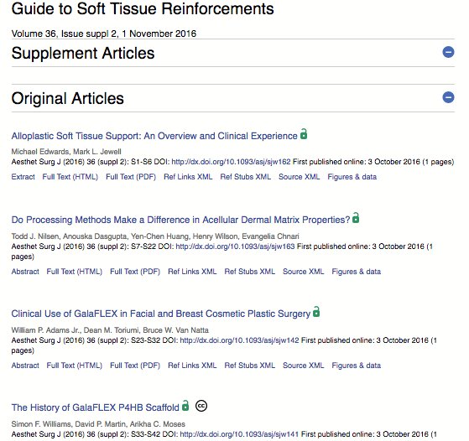
Task: Click open-access lock icon beside Processing Methods article
Action: click(x=356, y=217)
